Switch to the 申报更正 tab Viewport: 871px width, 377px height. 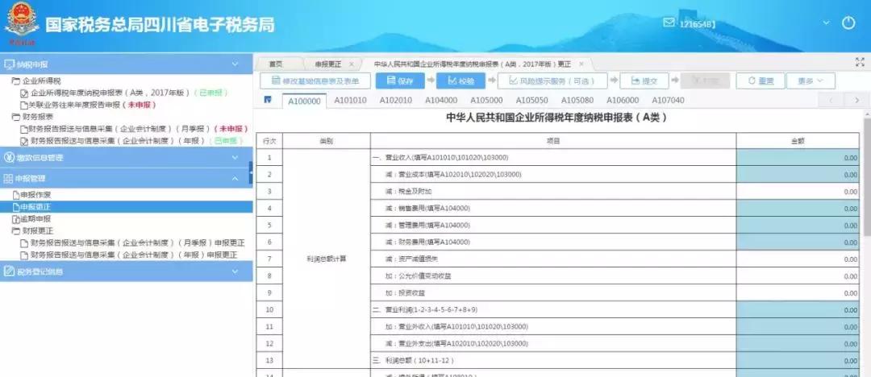point(327,64)
